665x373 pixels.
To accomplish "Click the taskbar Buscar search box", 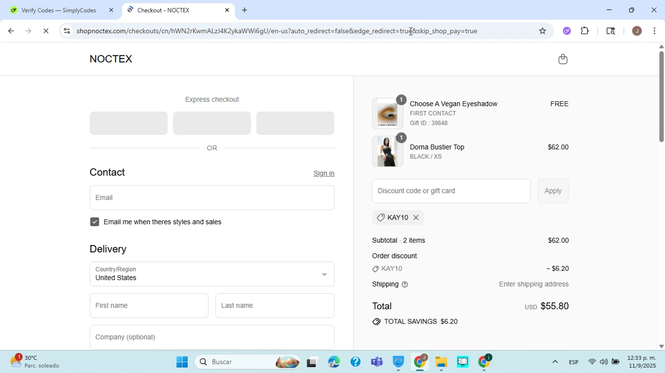I will click(x=248, y=362).
